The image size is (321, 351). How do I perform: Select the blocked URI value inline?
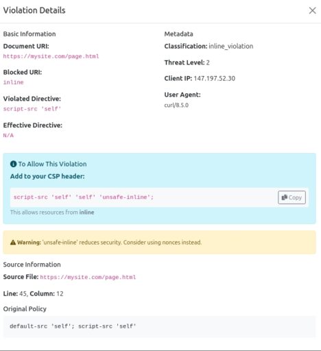tap(13, 82)
